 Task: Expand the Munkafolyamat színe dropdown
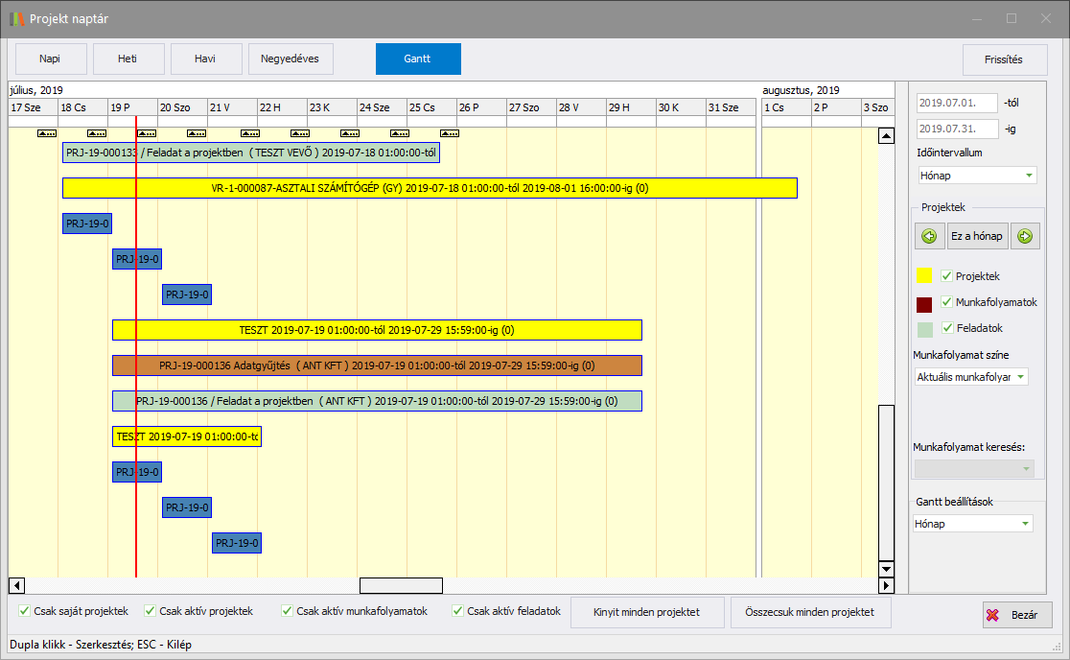coord(971,377)
